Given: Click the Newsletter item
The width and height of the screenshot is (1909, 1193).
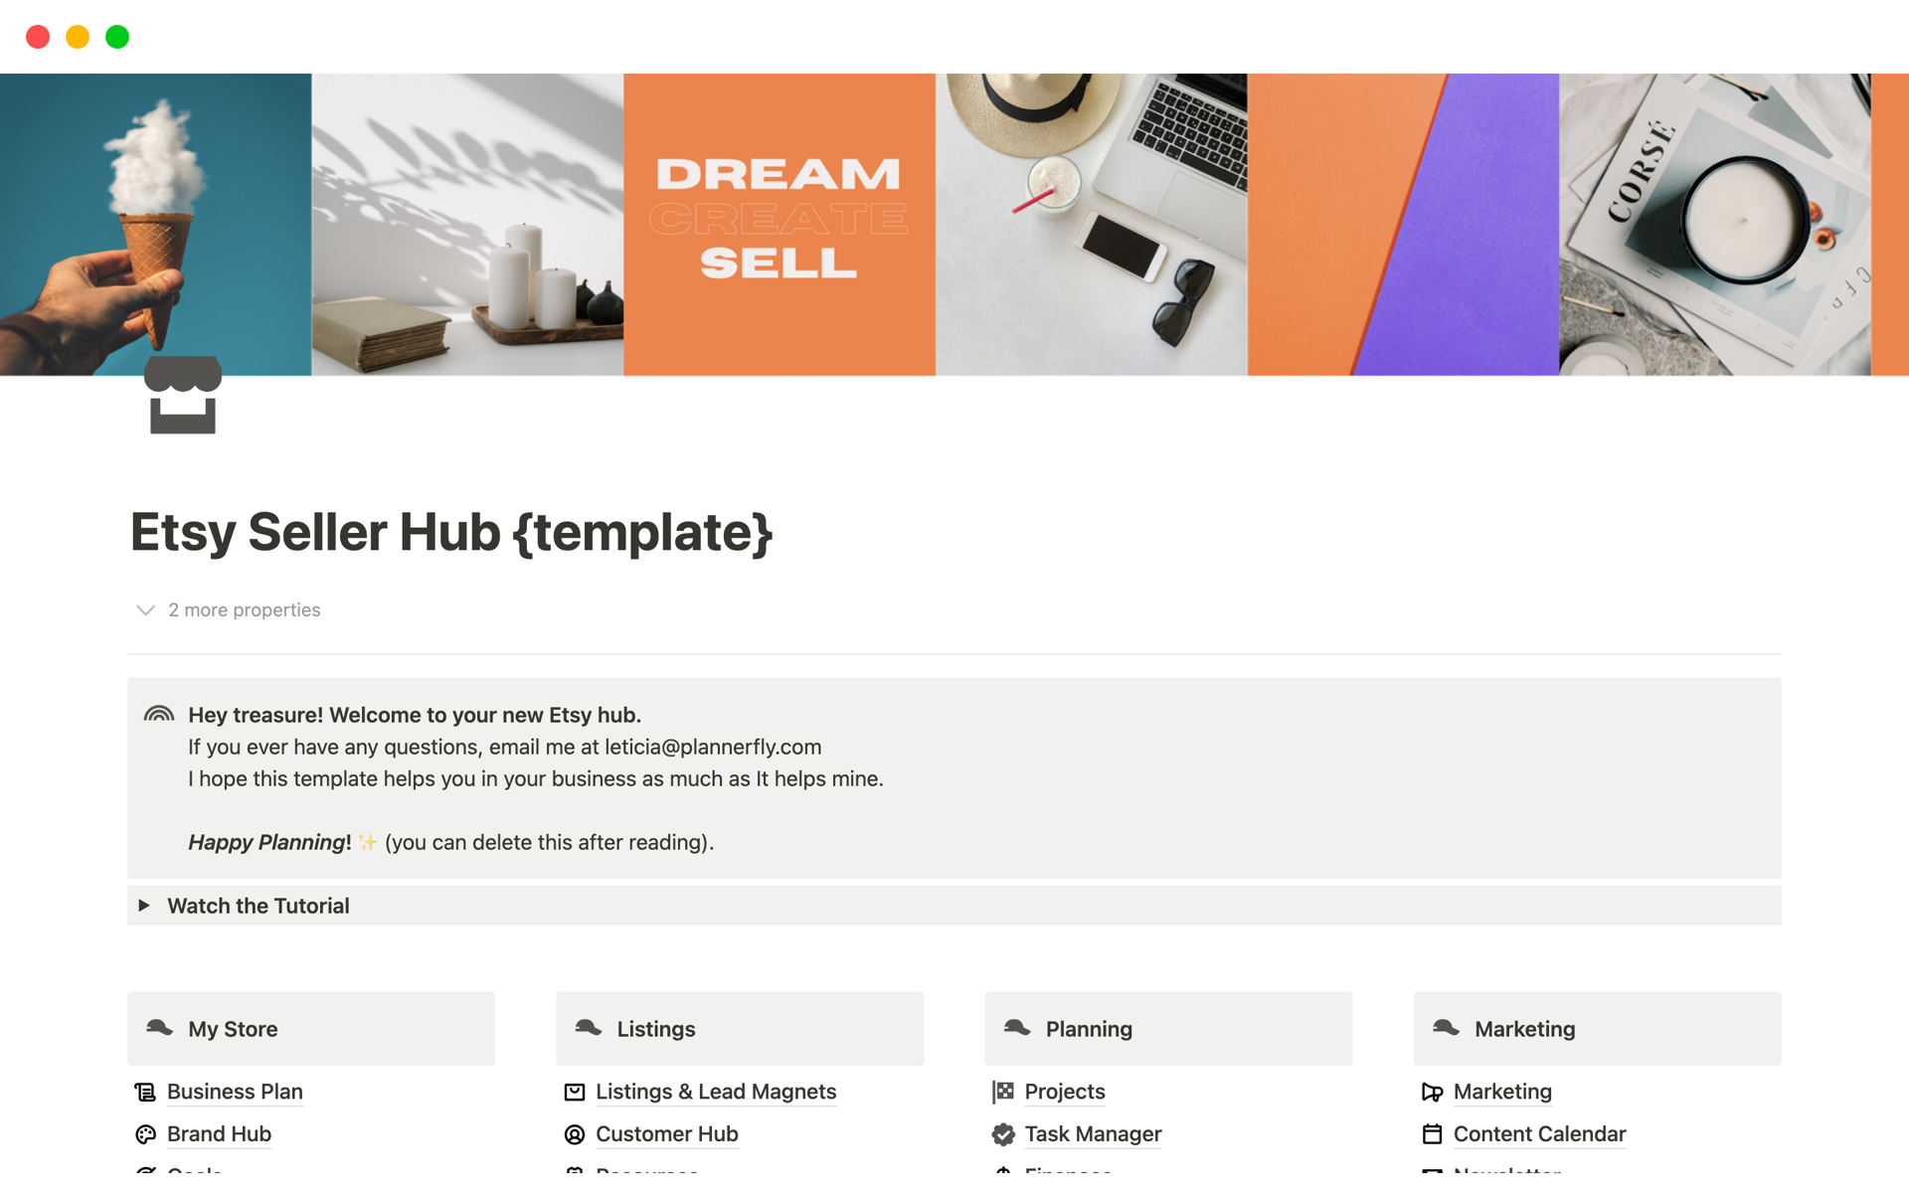Looking at the screenshot, I should click(1506, 1174).
